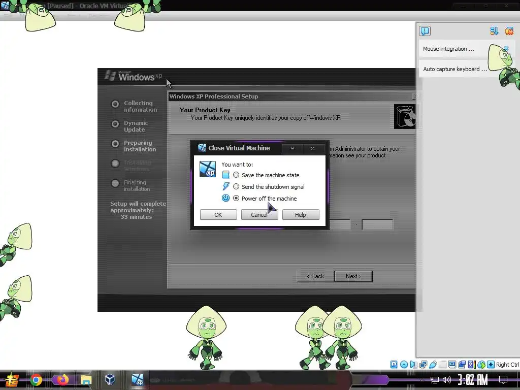
Task: Click the USB devices status icon
Action: click(433, 365)
